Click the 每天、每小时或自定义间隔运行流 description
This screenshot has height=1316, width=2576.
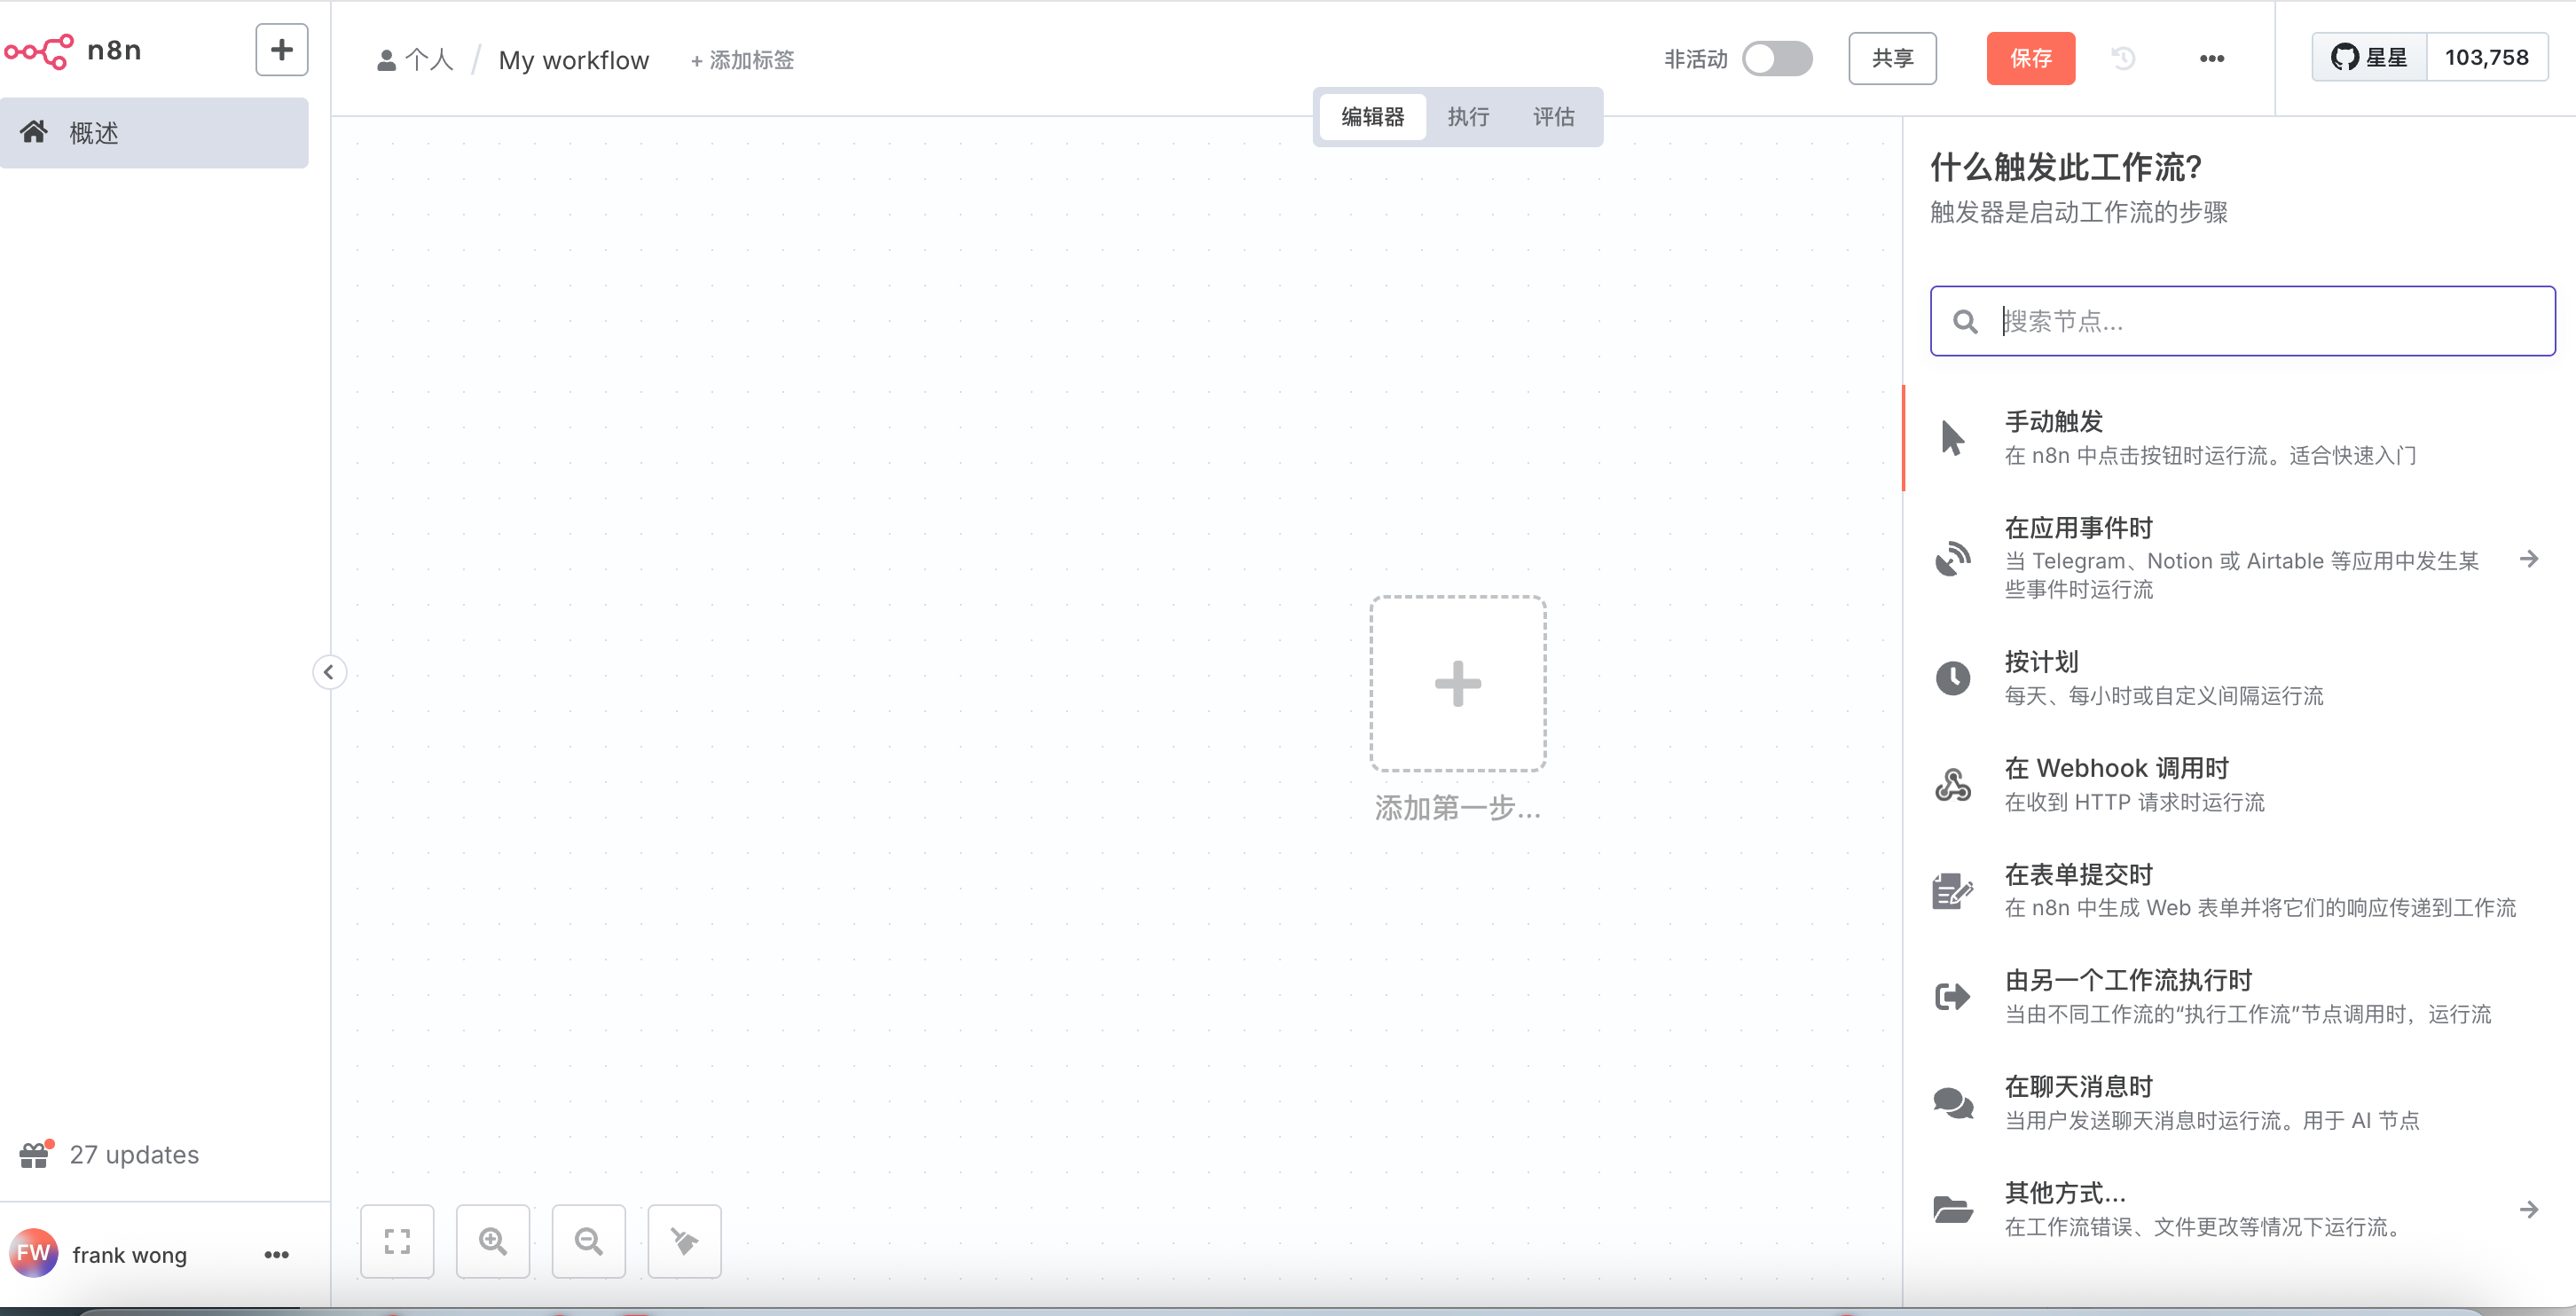2164,696
